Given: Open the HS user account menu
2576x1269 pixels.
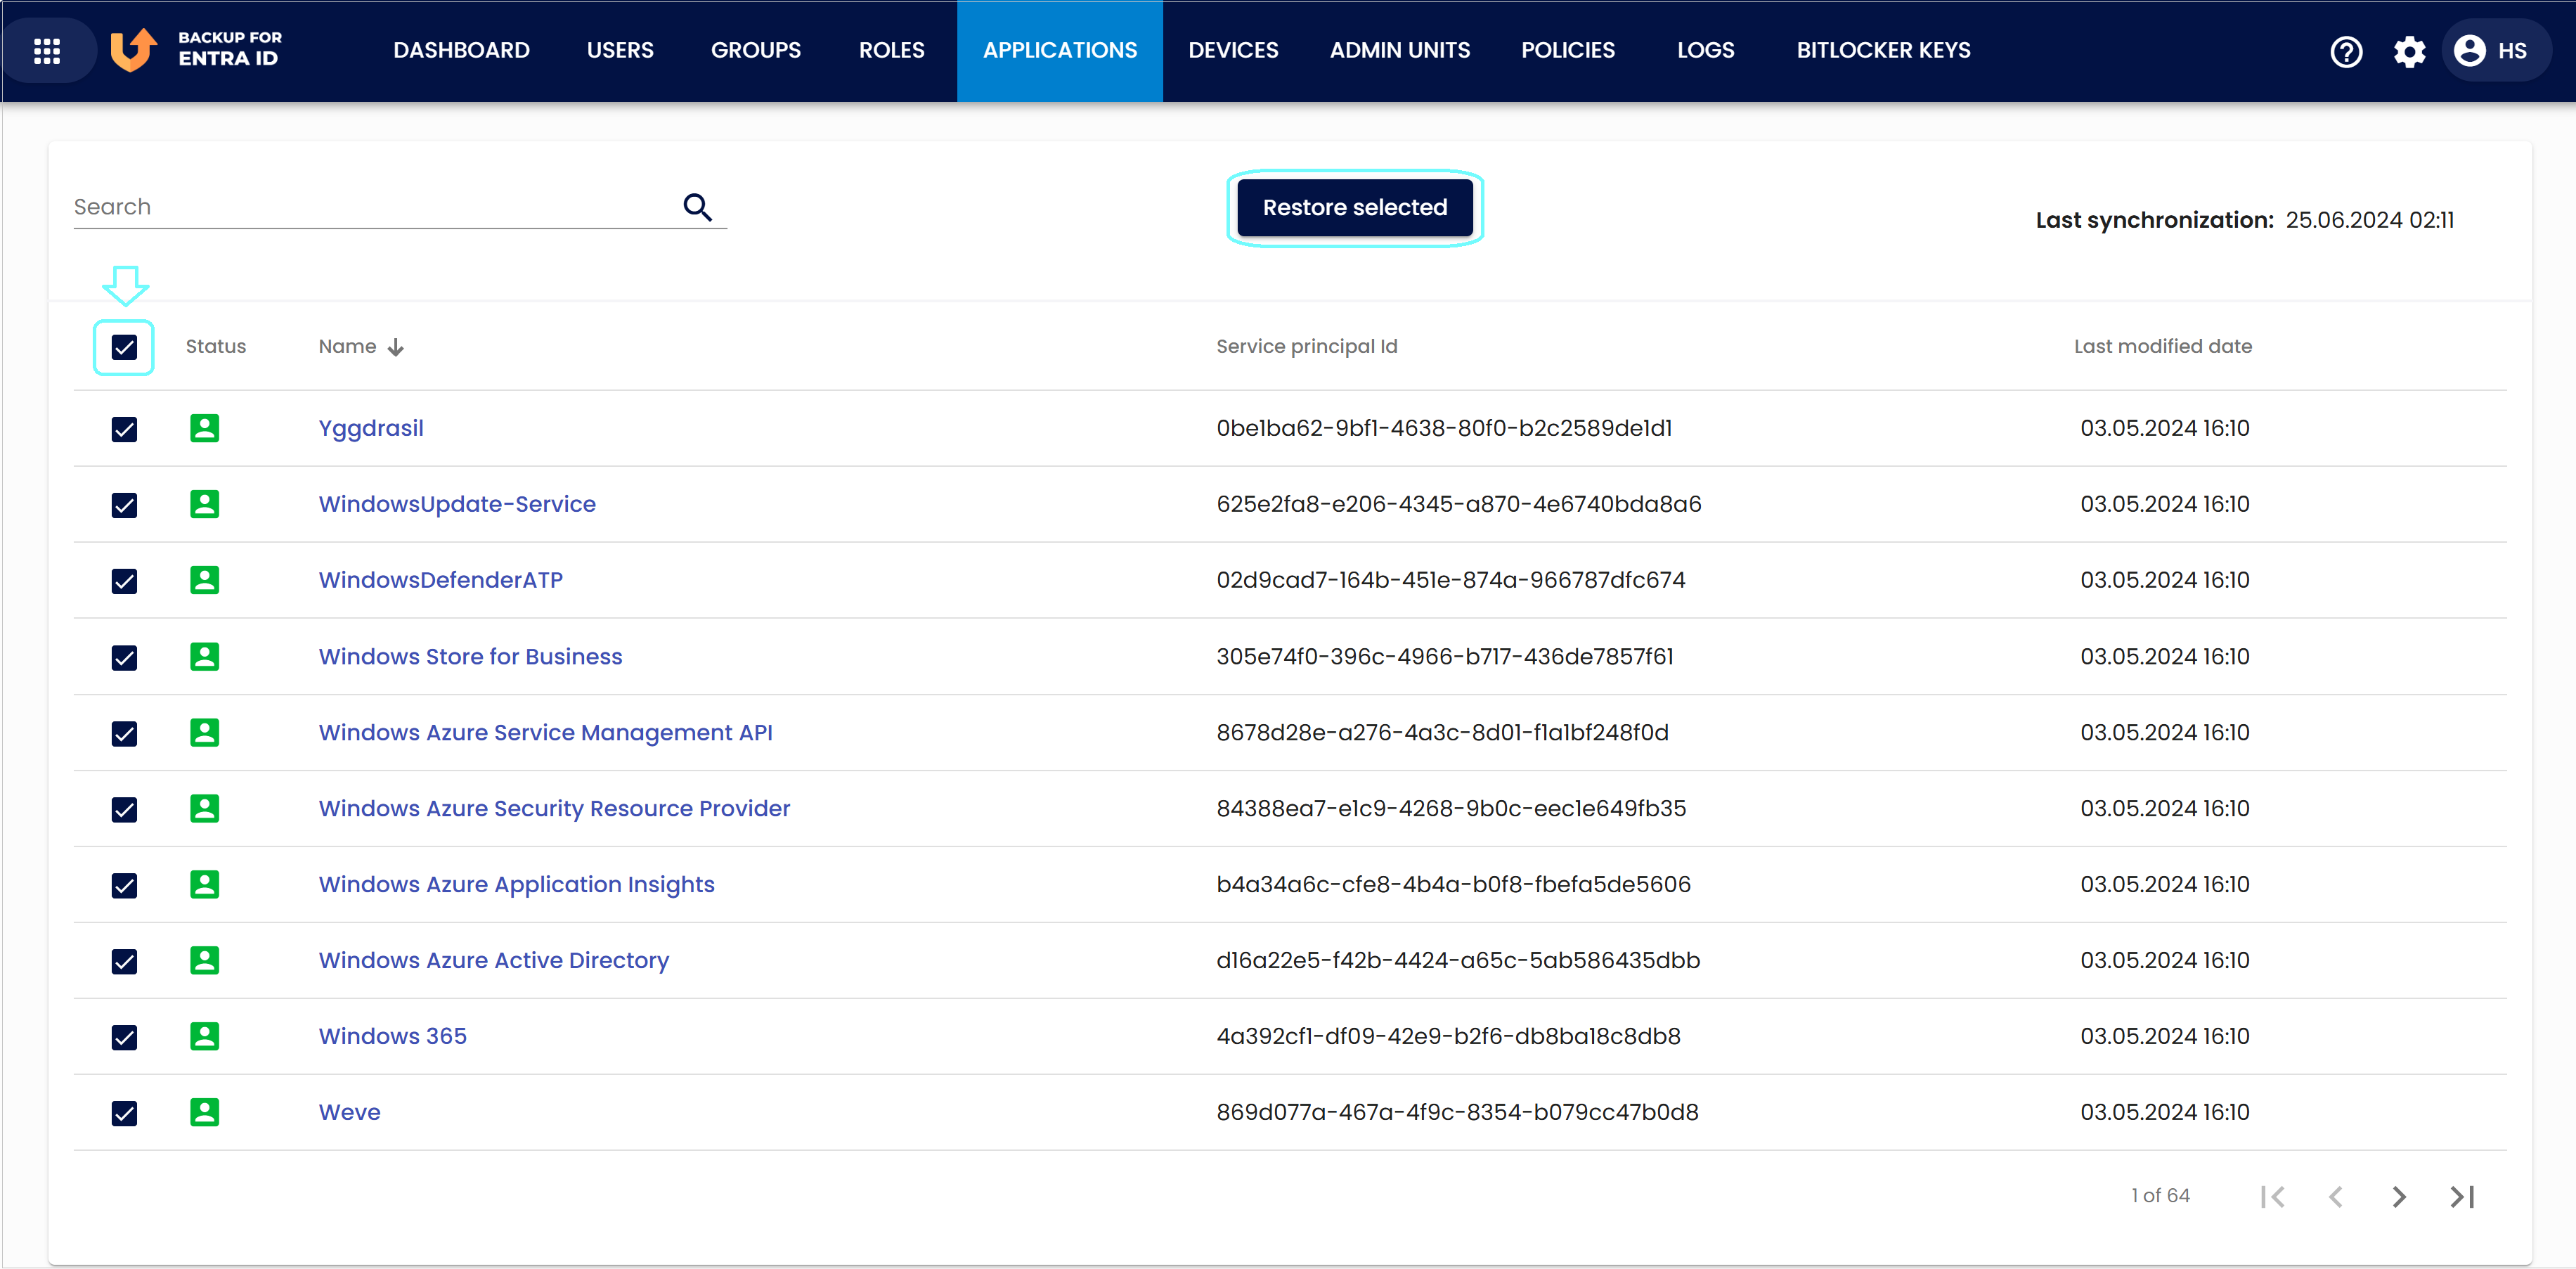Looking at the screenshot, I should click(2496, 51).
